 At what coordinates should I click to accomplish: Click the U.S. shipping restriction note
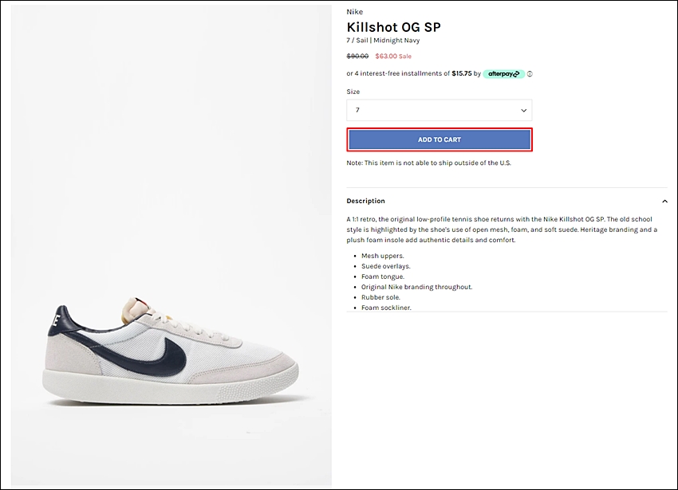point(428,163)
